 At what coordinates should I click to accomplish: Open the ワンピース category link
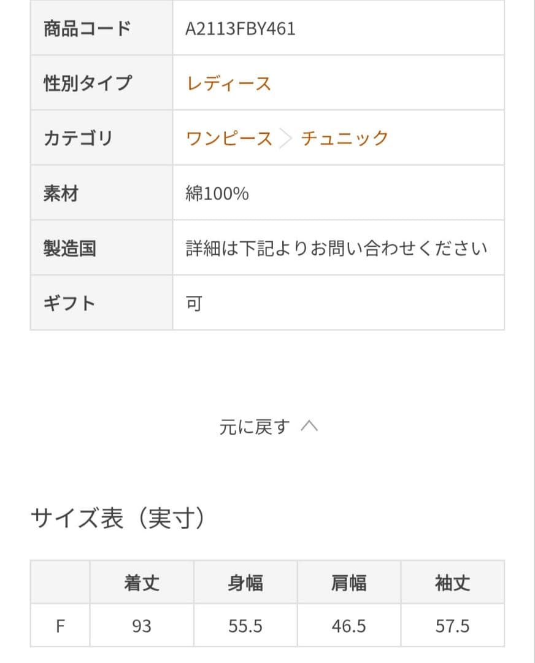[x=229, y=138]
